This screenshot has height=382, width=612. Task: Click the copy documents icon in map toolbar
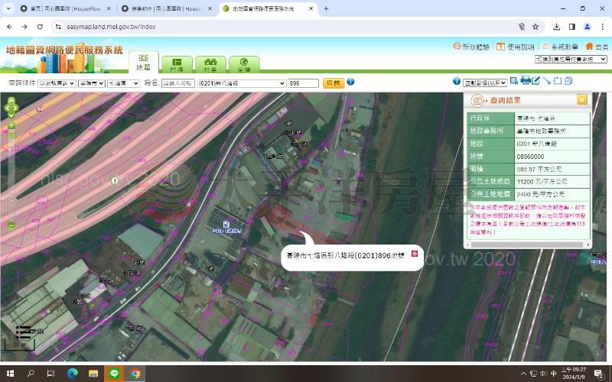568,81
